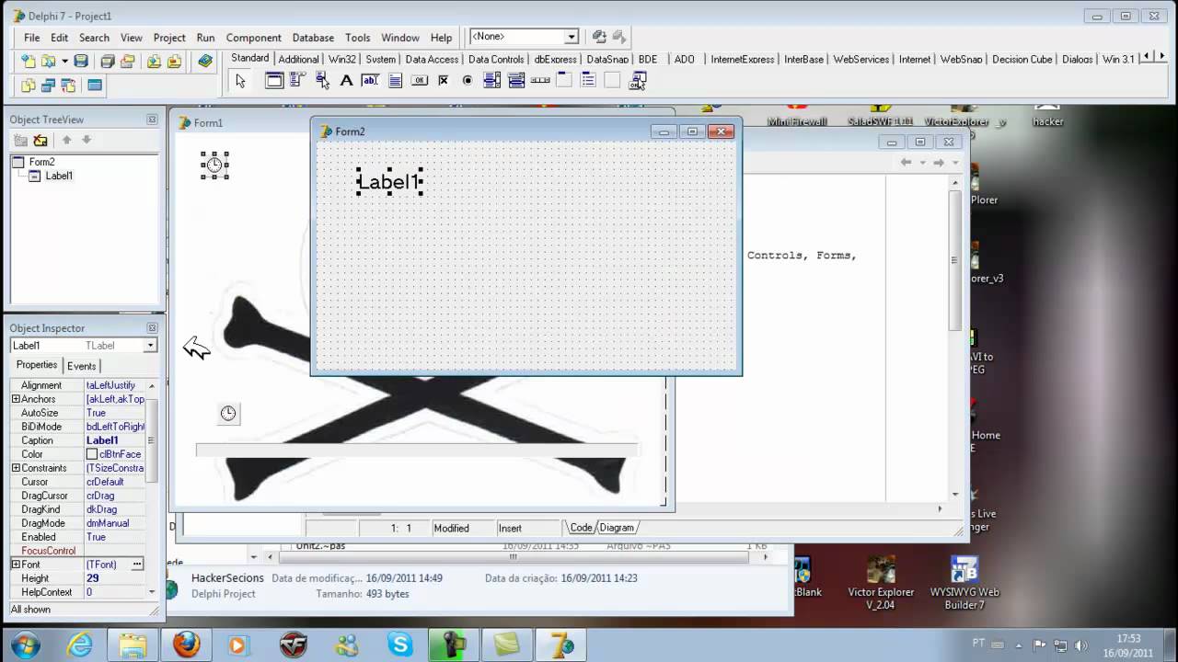Click the New Items toolbar icon
The image size is (1178, 662).
tap(29, 61)
